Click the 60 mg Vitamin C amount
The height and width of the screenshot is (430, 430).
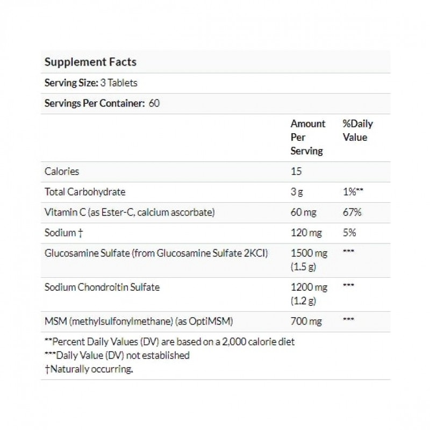(302, 212)
